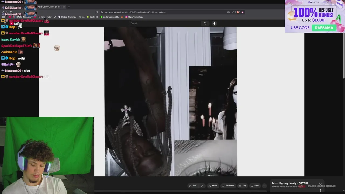345x194 pixels.
Task: Click the picture-in-picture icon in address bar
Action: (x=229, y=12)
